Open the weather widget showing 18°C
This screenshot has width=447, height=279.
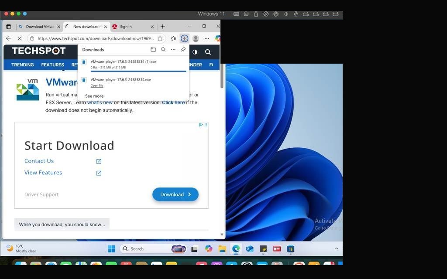[x=21, y=248]
